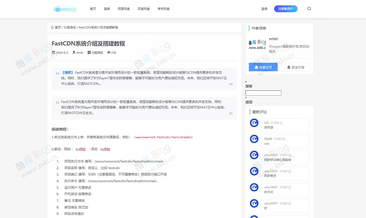The width and height of the screenshot is (366, 218).
Task: Open the 阿里网盘 menu item
Action: pos(124,9)
